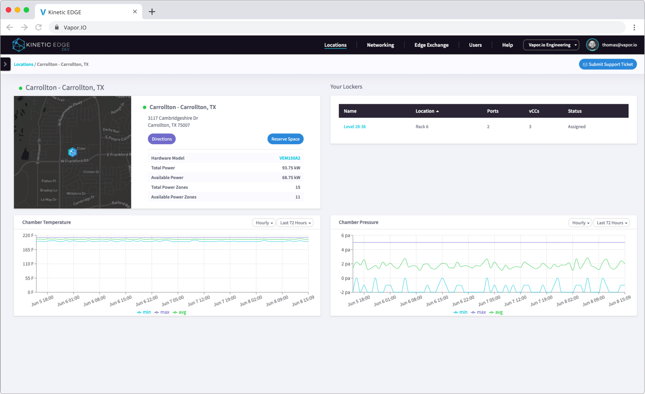
Task: Sort lockers by Status column
Action: tap(575, 111)
